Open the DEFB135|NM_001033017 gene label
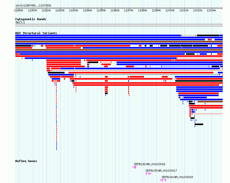 coord(161,171)
